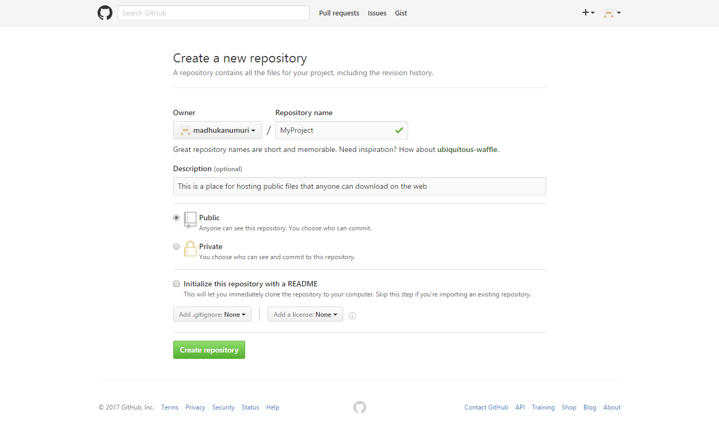Open the Terms footer link
The image size is (719, 433).
(169, 407)
